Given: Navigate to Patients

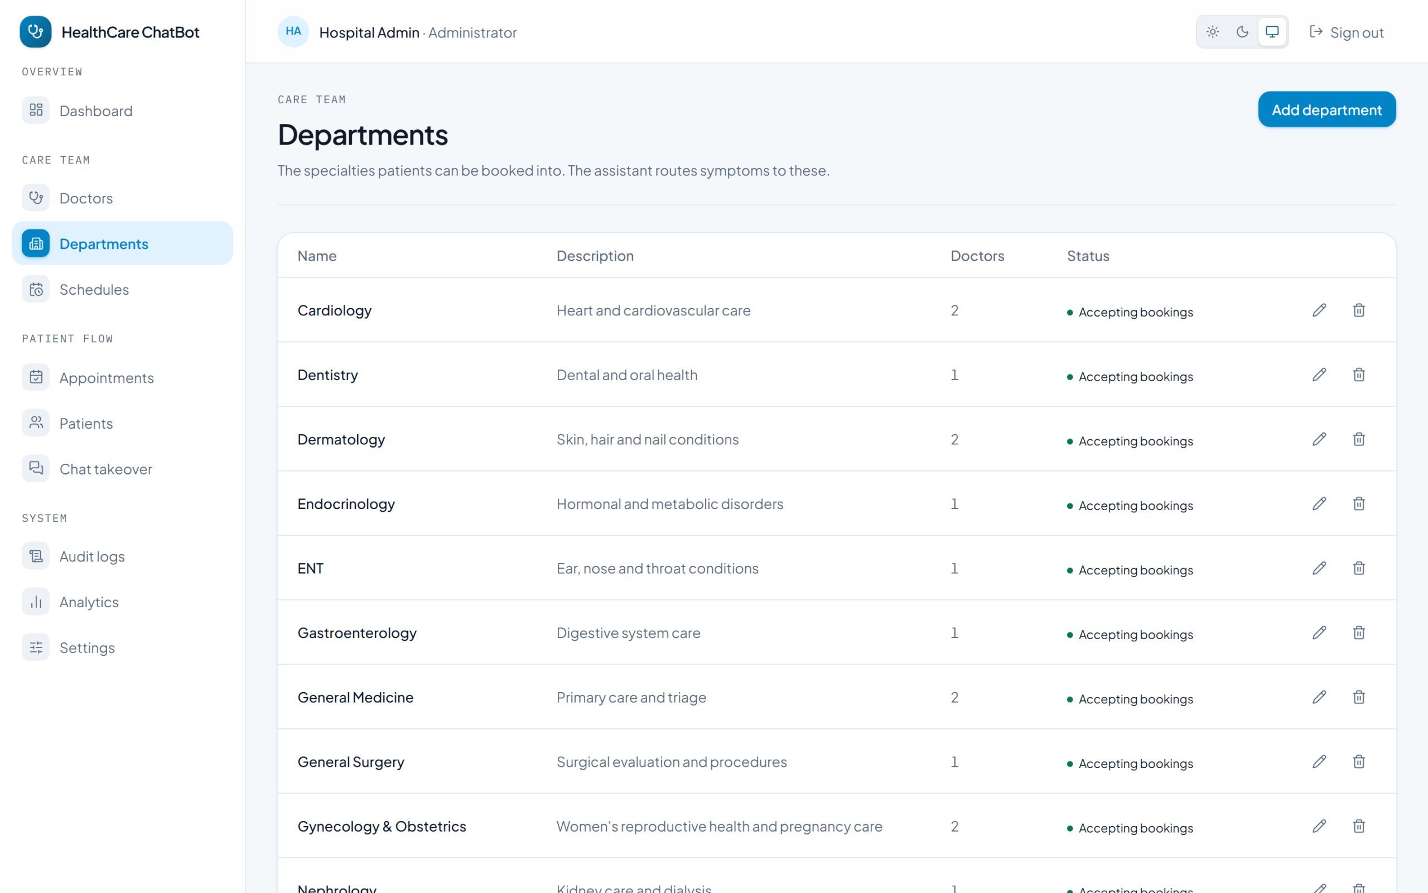Looking at the screenshot, I should tap(122, 423).
